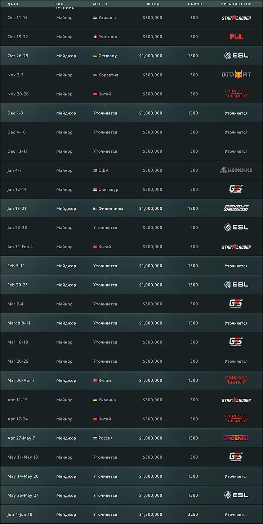Click the GESC logo in Jan 12-14 row
The image size is (263, 524).
236,189
